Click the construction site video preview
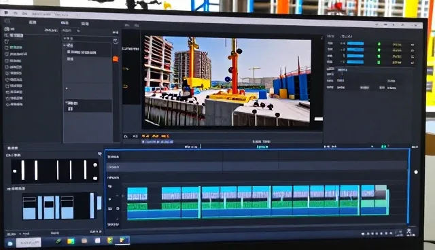The height and width of the screenshot is (250, 435). (x=227, y=82)
